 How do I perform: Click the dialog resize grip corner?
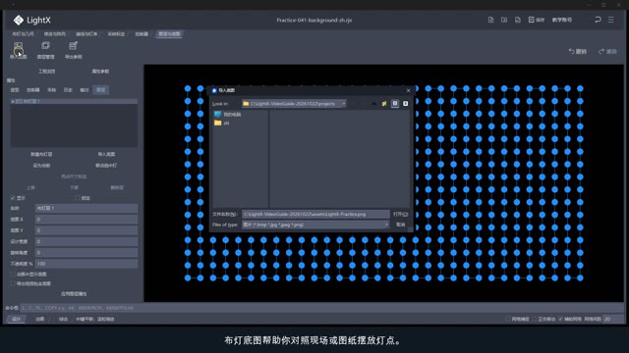pos(410,229)
